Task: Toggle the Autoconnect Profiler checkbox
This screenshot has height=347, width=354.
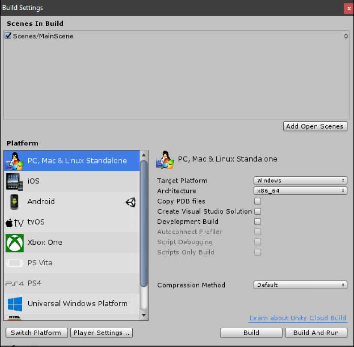Action: pos(258,232)
